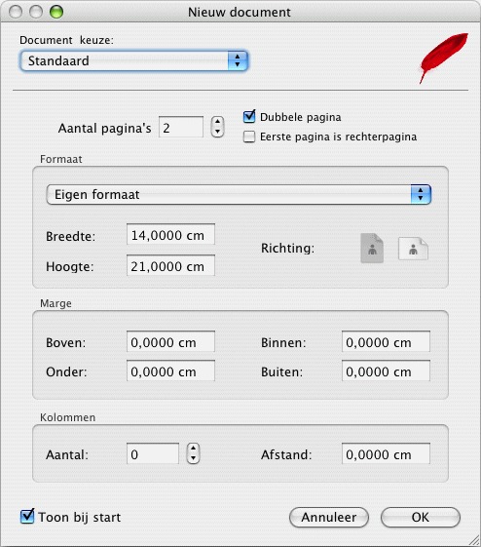Uncheck Dubbele pagina checkbox

(249, 116)
